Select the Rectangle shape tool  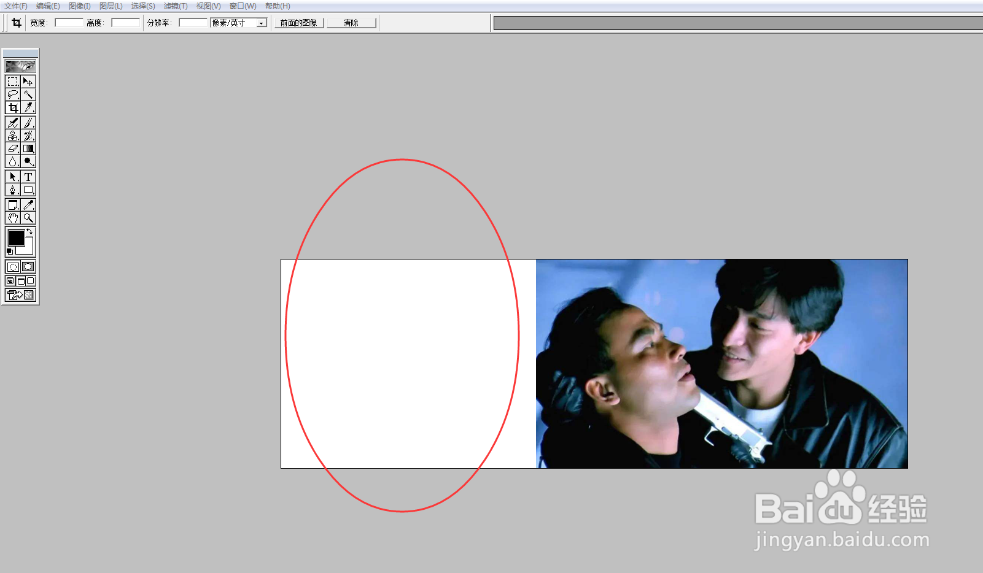[x=28, y=190]
